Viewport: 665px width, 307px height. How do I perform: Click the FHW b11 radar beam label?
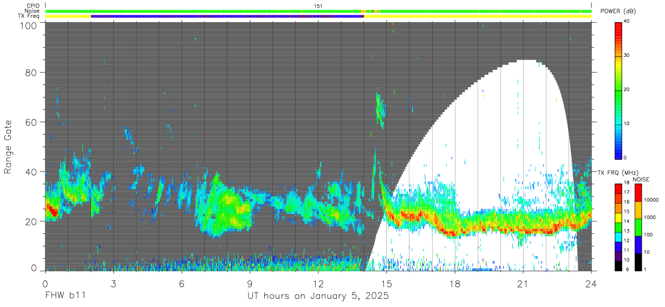coord(66,296)
